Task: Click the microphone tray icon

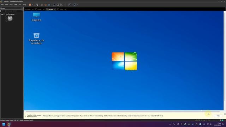Action: [204, 124]
